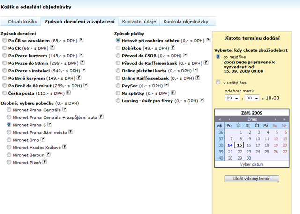
Task: Show info for Mironet Praha Centrála branch
Action: pyautogui.click(x=65, y=109)
